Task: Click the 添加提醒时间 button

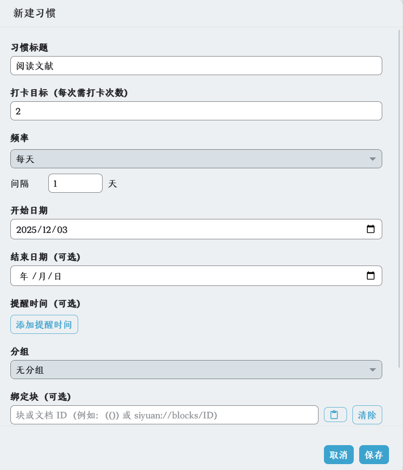Action: [44, 324]
